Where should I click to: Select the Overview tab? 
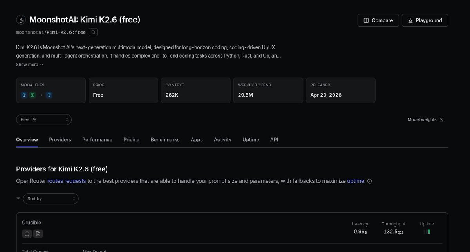tap(27, 140)
